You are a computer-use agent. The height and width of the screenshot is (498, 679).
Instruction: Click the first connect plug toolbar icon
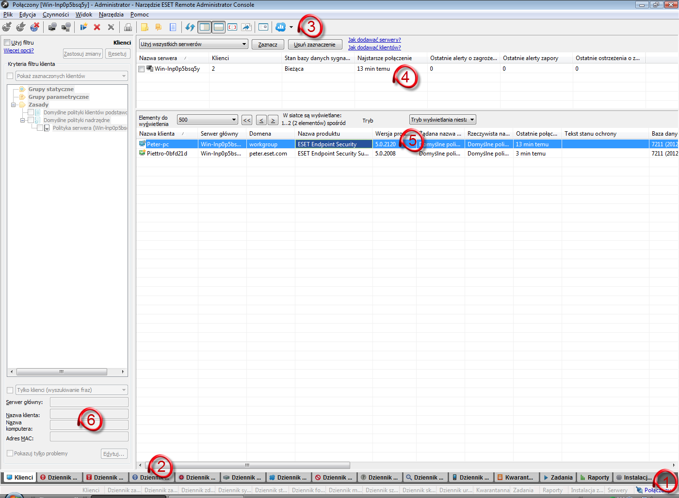(x=7, y=27)
